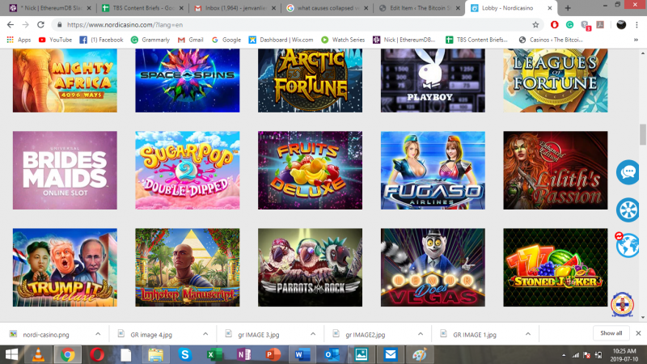The height and width of the screenshot is (364, 647).
Task: Switch to Gmail Inbox tab
Action: [x=235, y=8]
